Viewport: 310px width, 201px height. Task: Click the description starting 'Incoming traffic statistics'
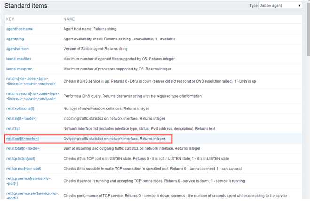(114, 119)
